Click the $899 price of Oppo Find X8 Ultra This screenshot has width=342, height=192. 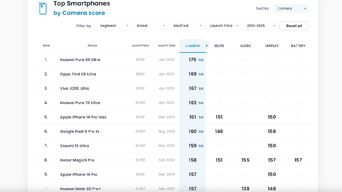pyautogui.click(x=140, y=74)
